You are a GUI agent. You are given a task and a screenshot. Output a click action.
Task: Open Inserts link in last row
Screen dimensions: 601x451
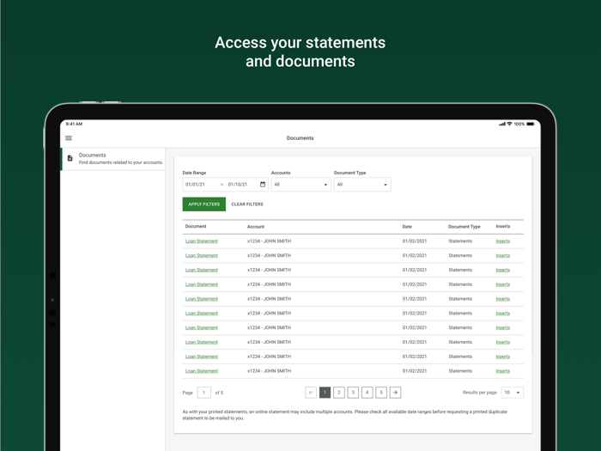click(503, 371)
